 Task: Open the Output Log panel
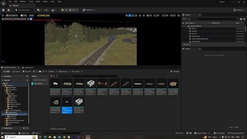pos(24,133)
